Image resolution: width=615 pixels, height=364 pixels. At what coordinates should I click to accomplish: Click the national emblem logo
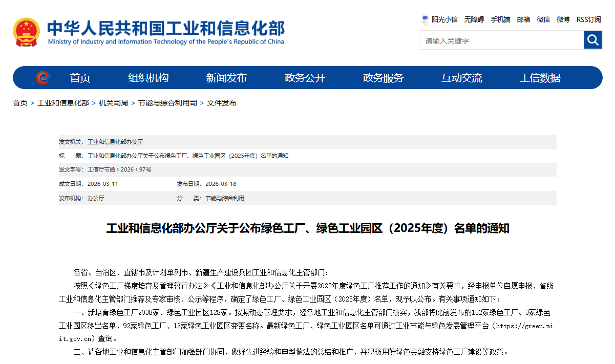point(26,32)
